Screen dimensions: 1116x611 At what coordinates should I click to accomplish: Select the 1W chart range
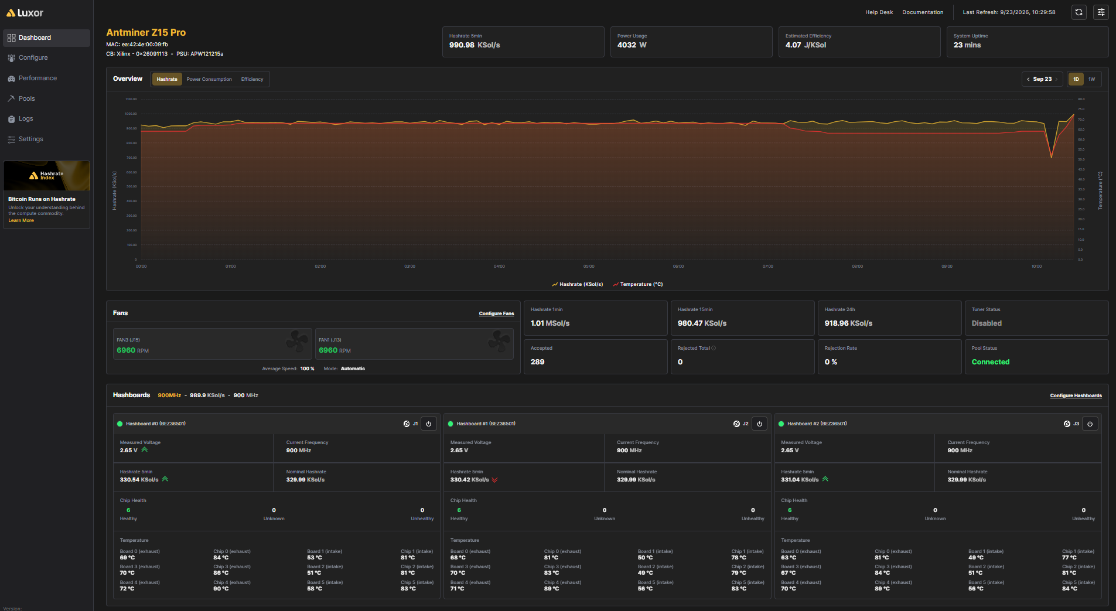pyautogui.click(x=1091, y=79)
